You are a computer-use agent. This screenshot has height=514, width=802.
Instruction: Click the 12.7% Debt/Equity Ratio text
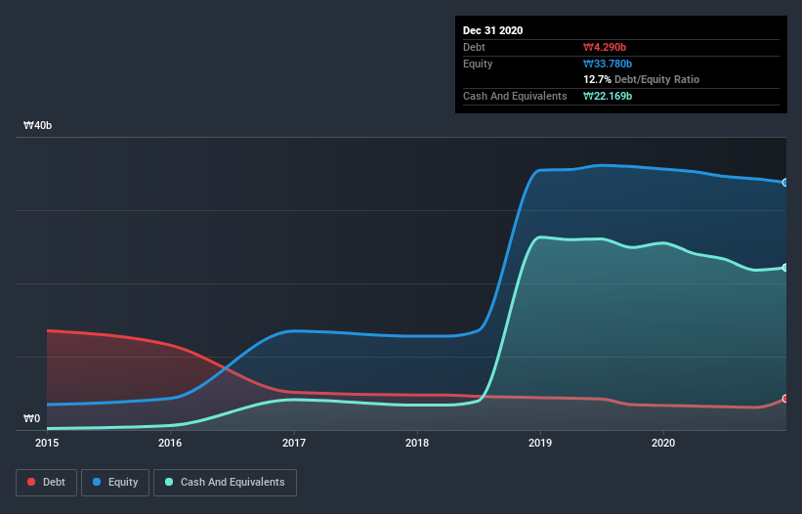click(x=642, y=79)
